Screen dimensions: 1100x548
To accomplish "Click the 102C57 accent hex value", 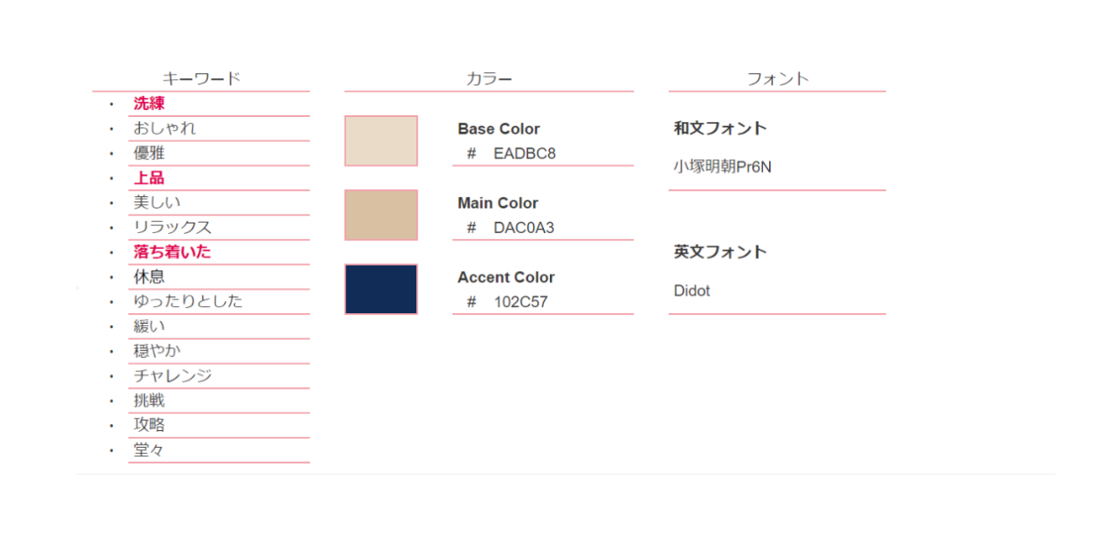I will [x=520, y=302].
